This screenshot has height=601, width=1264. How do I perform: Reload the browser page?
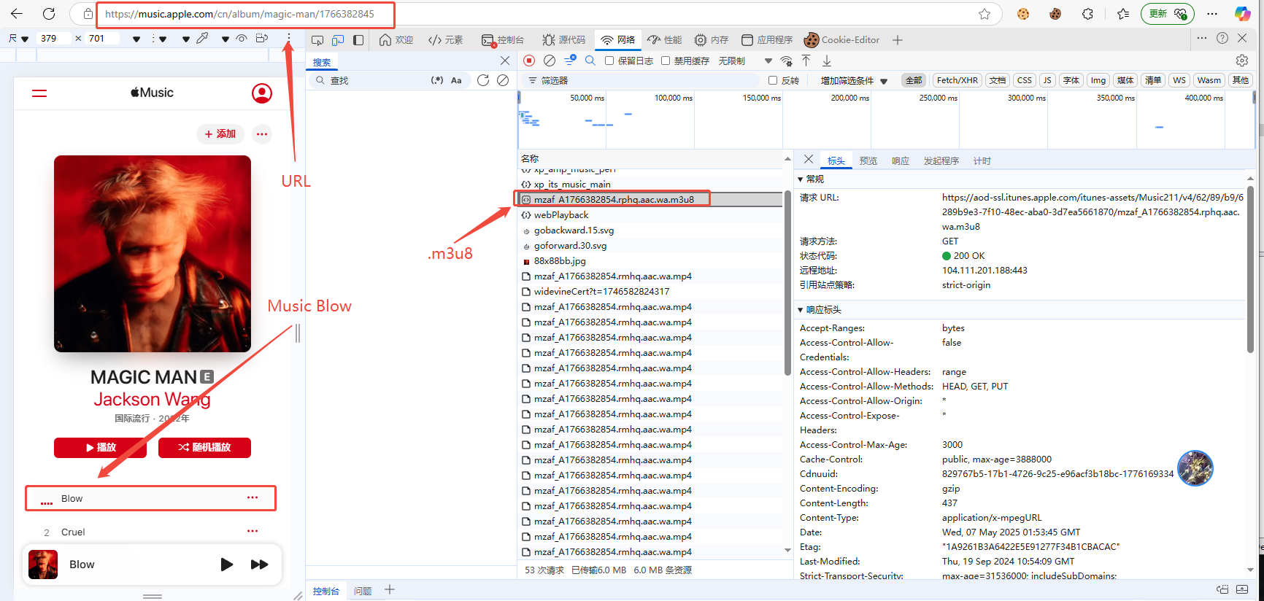click(x=49, y=14)
